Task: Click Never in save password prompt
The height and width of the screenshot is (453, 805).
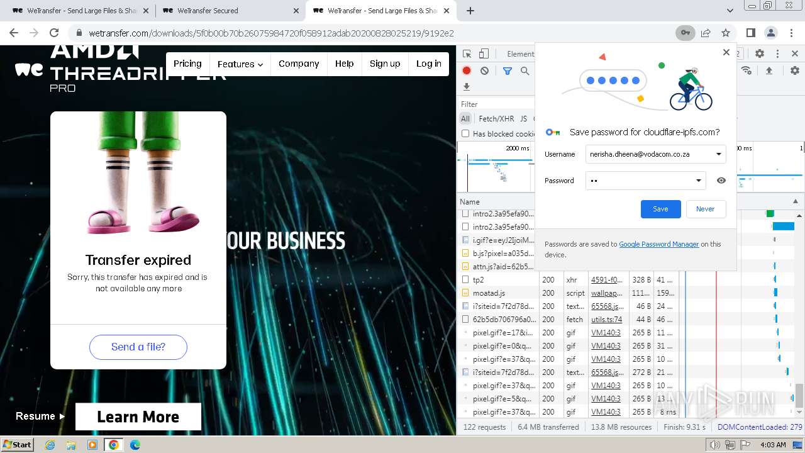Action: tap(705, 209)
